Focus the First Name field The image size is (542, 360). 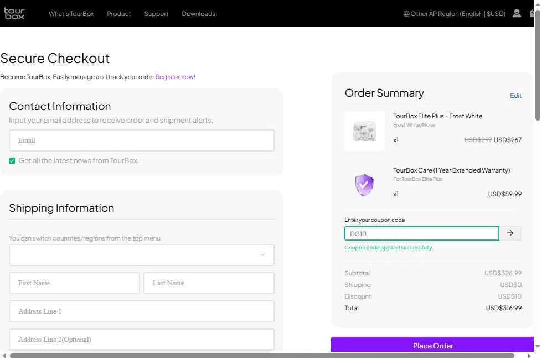tap(74, 283)
